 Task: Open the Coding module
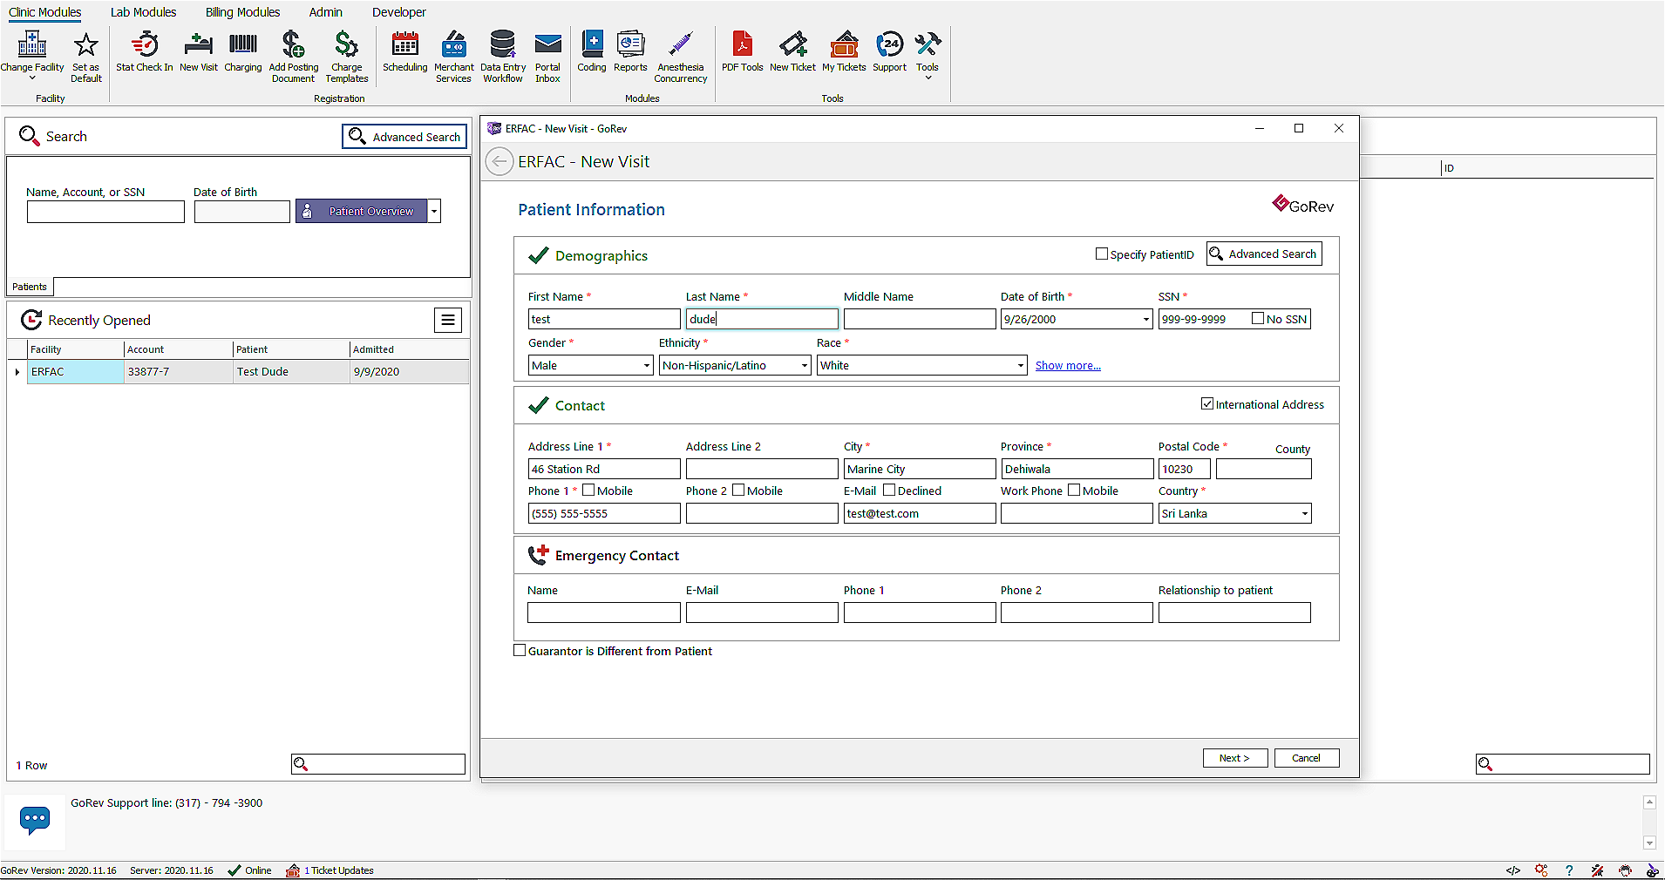[592, 51]
